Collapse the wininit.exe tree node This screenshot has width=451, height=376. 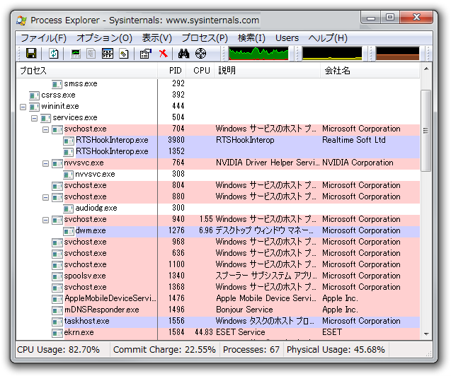pyautogui.click(x=23, y=107)
